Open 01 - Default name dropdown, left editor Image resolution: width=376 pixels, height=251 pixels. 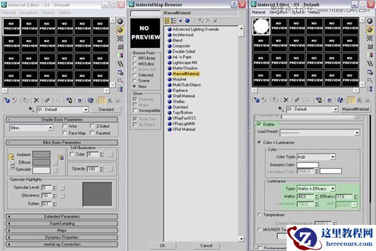tap(86, 110)
